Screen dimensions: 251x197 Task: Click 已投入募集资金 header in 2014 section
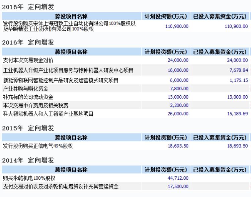click(220, 170)
